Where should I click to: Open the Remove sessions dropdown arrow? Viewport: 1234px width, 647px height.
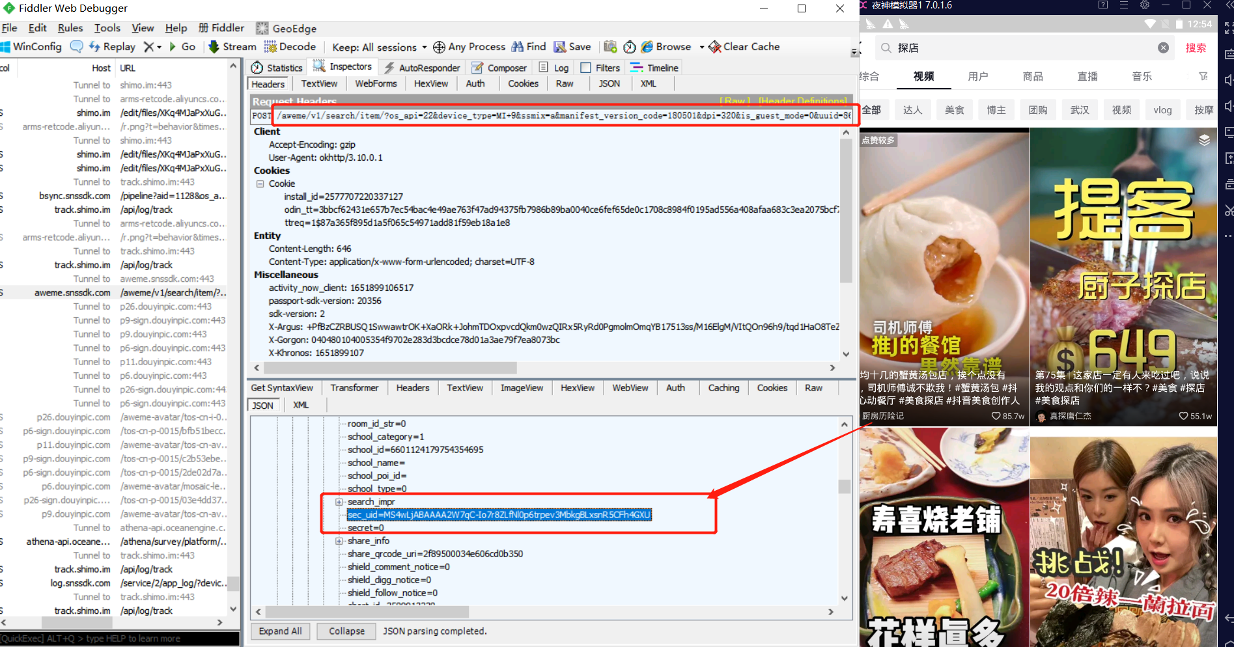coord(160,48)
